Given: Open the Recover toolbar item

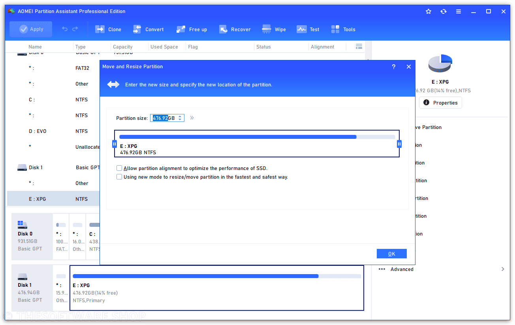Looking at the screenshot, I should pyautogui.click(x=235, y=29).
